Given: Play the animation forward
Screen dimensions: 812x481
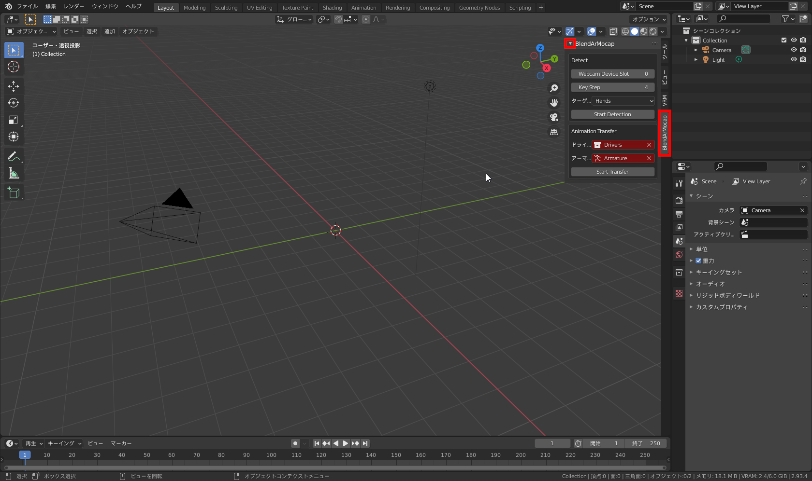Looking at the screenshot, I should click(346, 443).
